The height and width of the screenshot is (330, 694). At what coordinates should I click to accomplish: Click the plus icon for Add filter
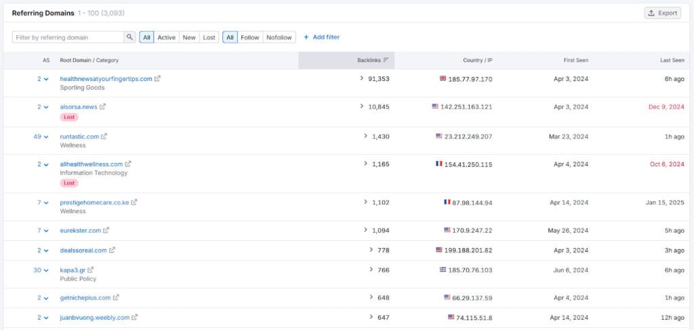306,37
